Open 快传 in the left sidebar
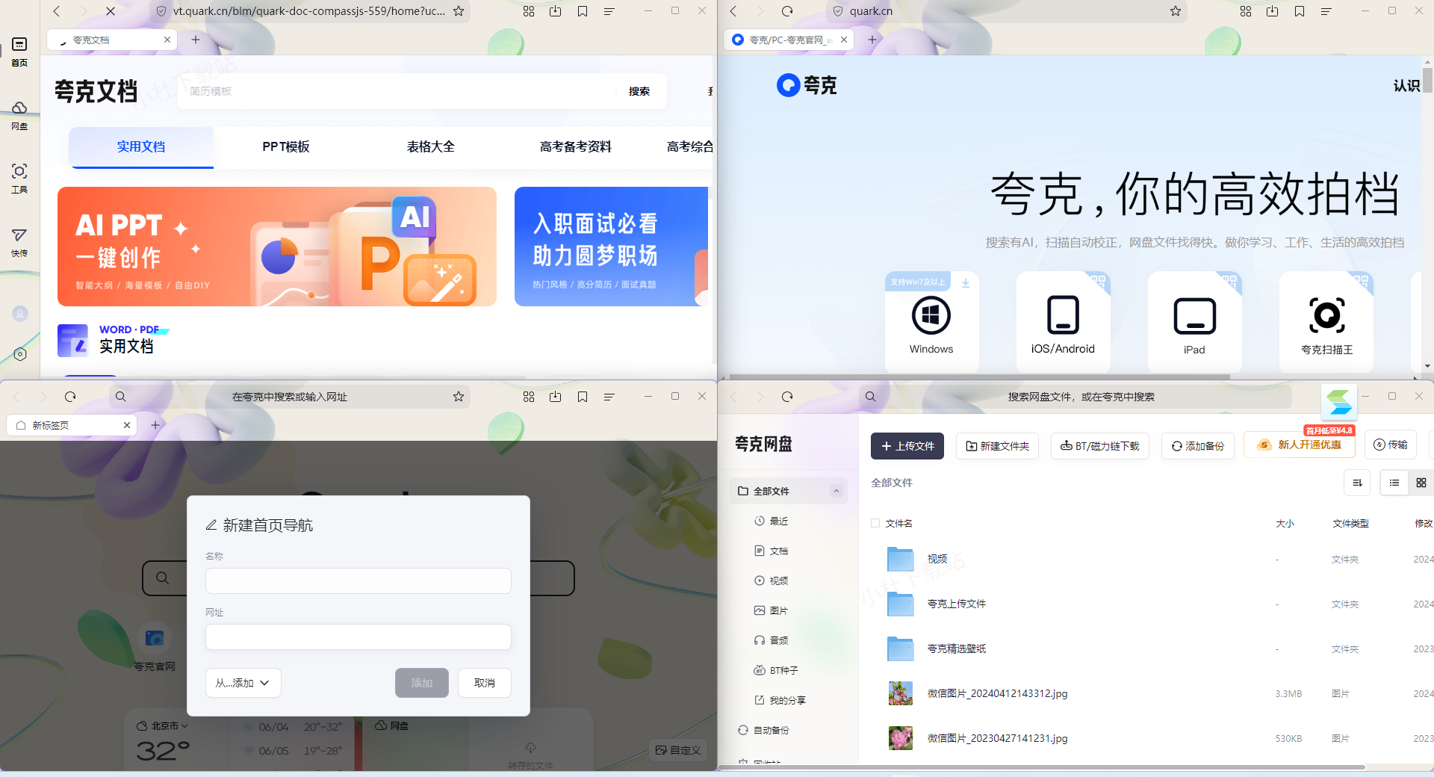 pyautogui.click(x=19, y=242)
